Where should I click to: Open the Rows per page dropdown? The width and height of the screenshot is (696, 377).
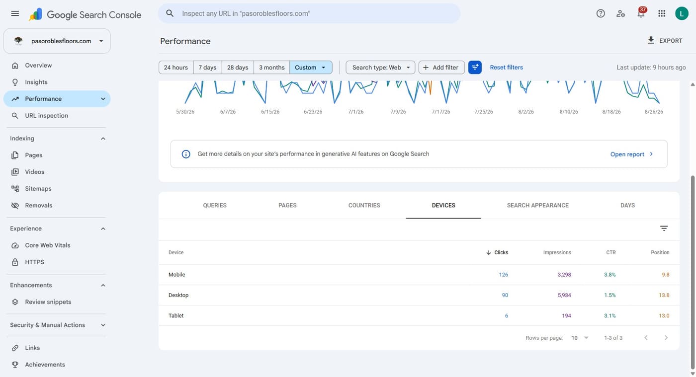(580, 338)
